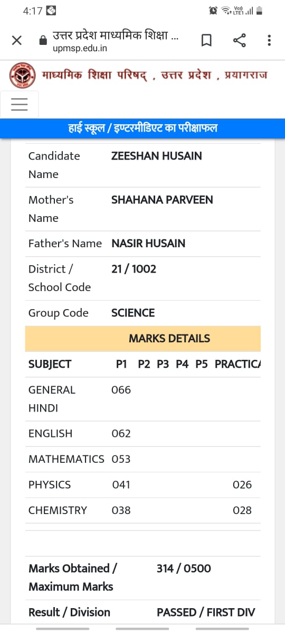285x634 pixels.
Task: Expand the hamburger navigation menu
Action: pos(20,104)
